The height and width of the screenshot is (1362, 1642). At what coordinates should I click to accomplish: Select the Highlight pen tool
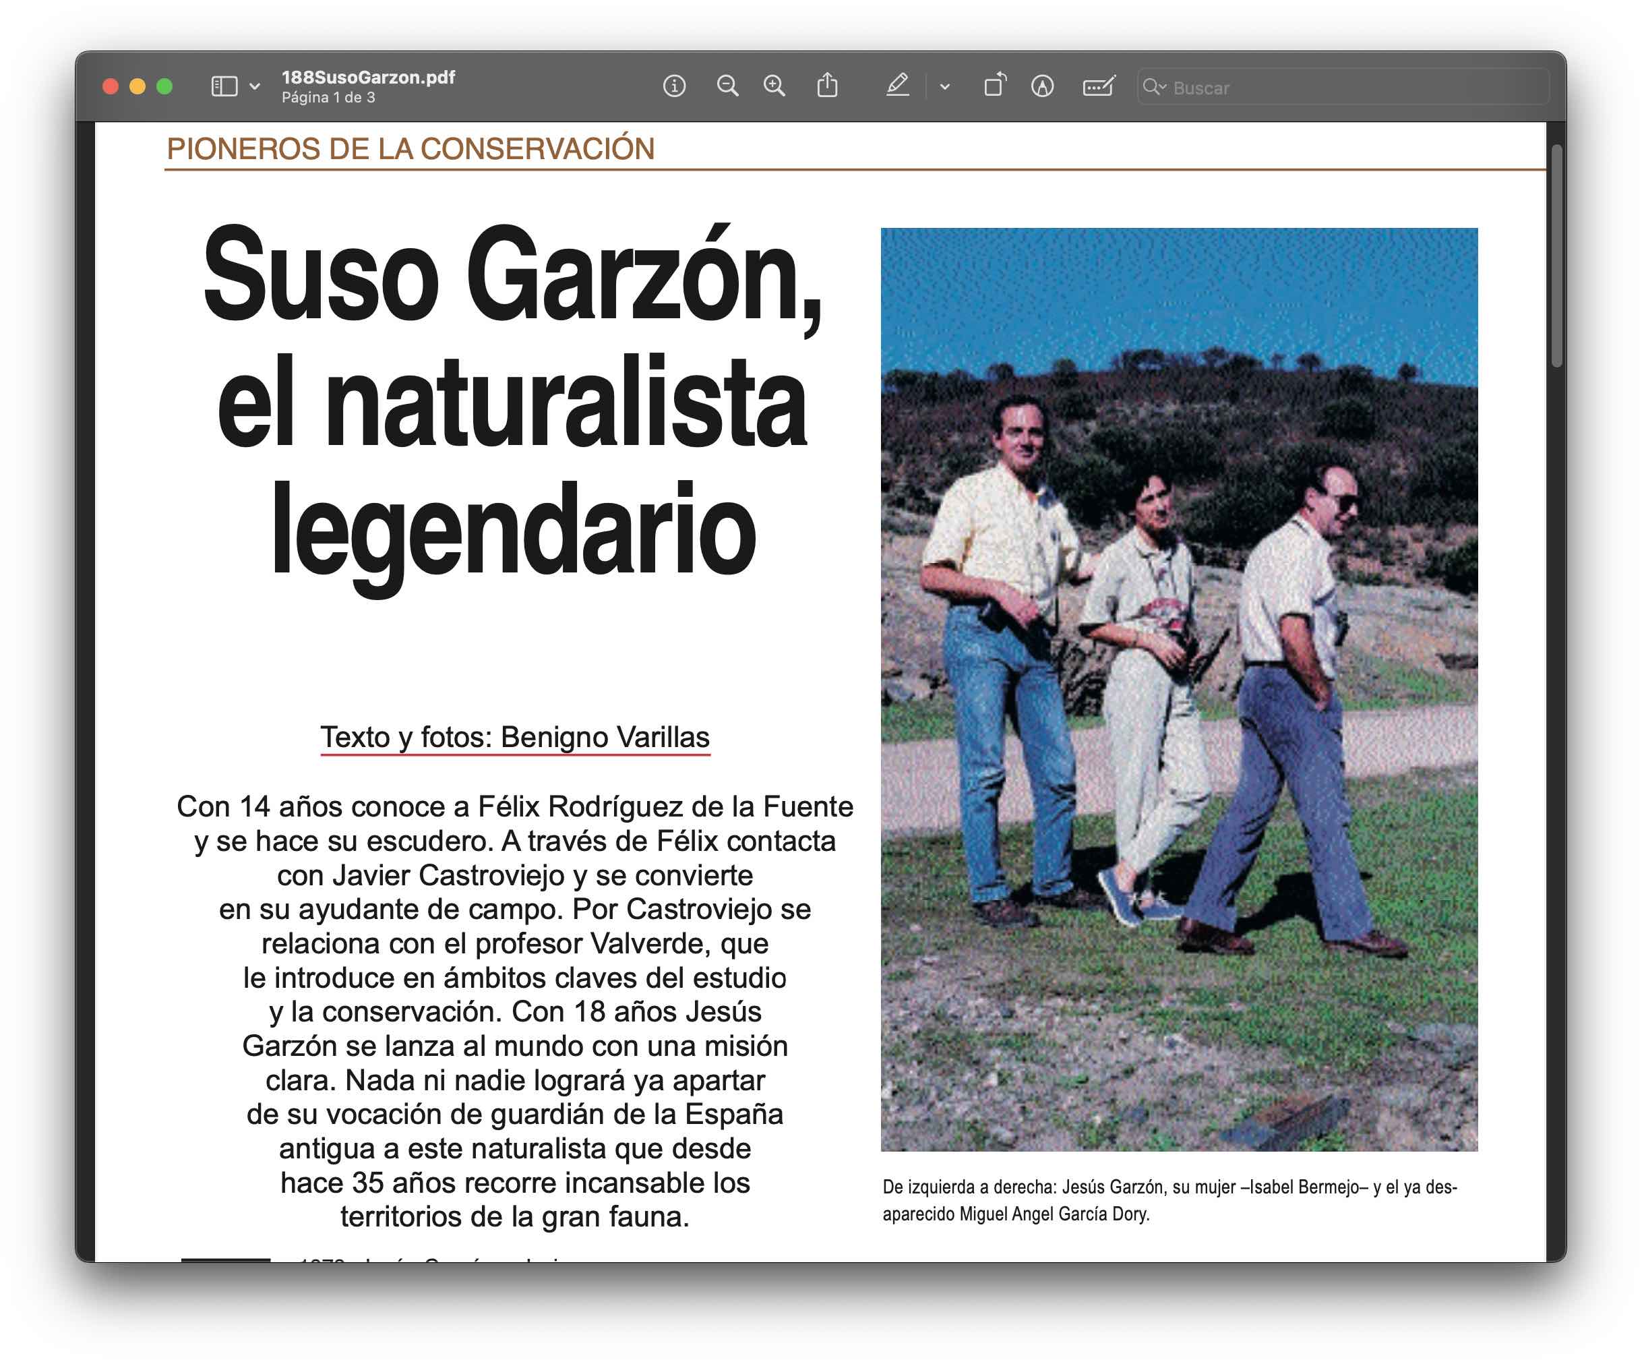point(898,85)
